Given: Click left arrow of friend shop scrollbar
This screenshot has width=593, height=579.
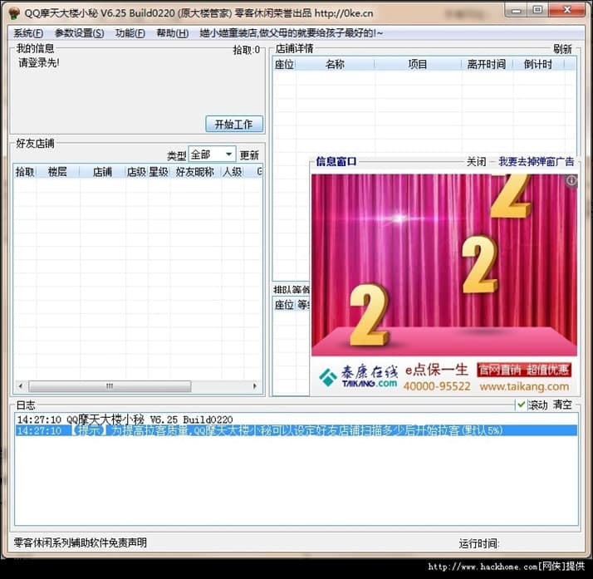Looking at the screenshot, I should 21,386.
